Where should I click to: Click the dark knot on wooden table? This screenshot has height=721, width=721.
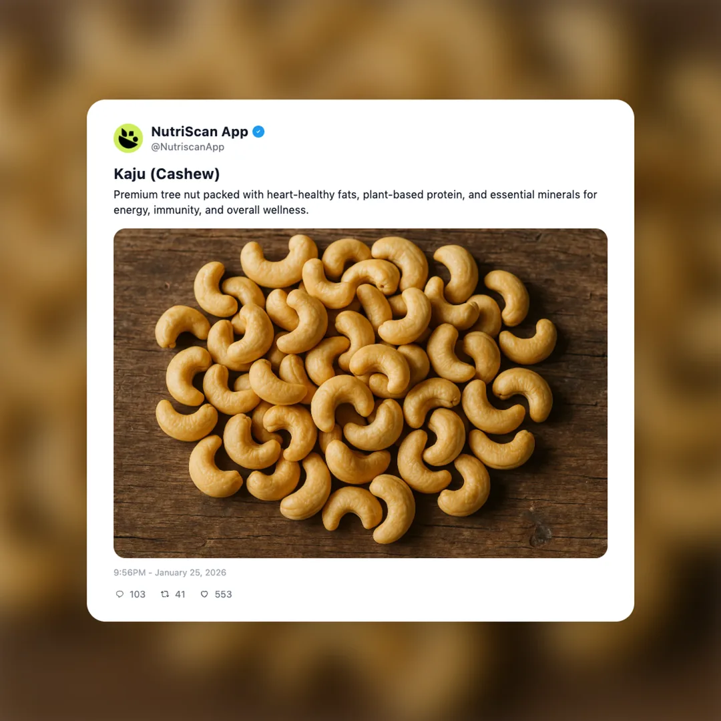[x=541, y=535]
